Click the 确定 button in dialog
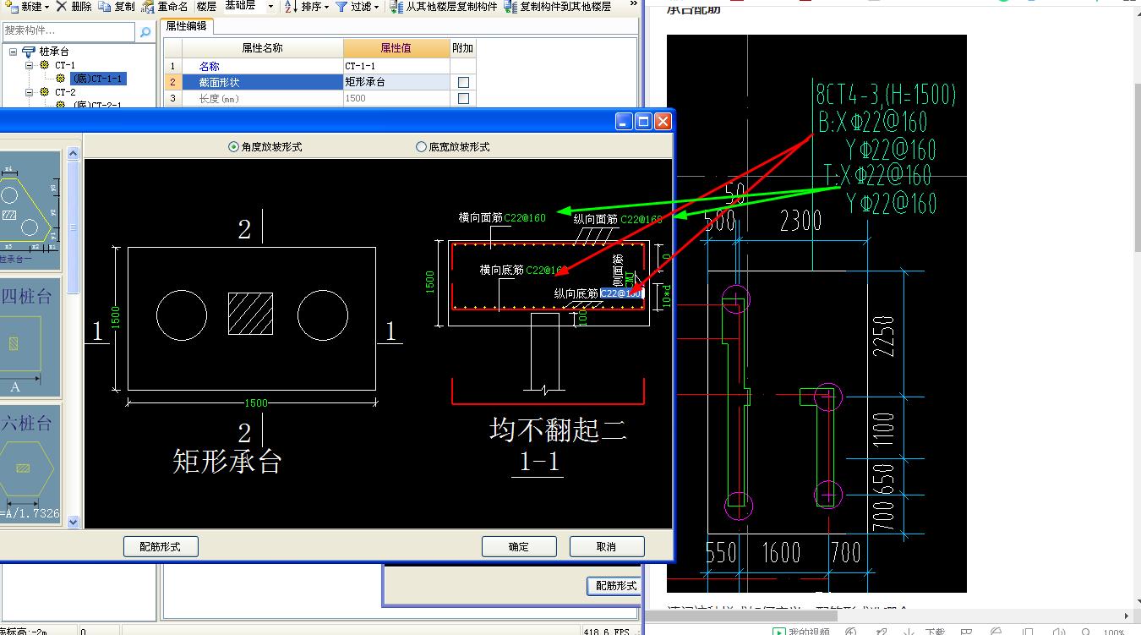This screenshot has width=1141, height=635. (519, 546)
